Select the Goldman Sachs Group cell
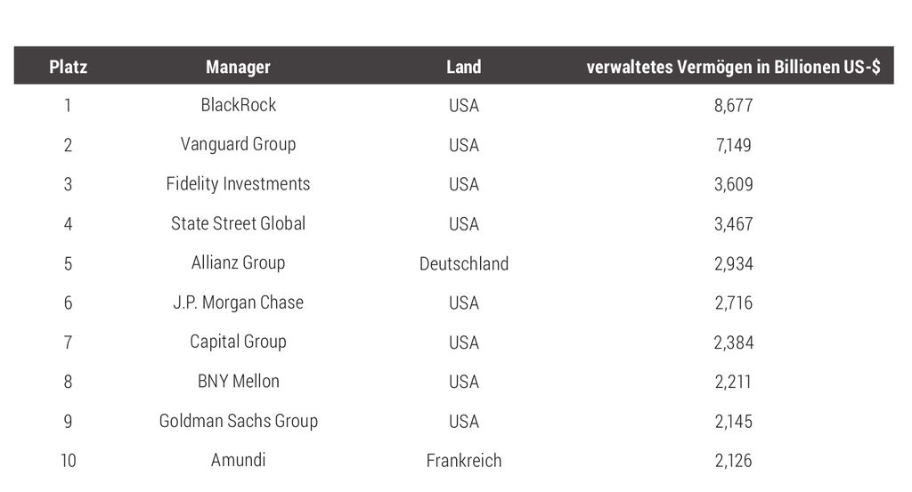The height and width of the screenshot is (492, 912). pyautogui.click(x=238, y=421)
